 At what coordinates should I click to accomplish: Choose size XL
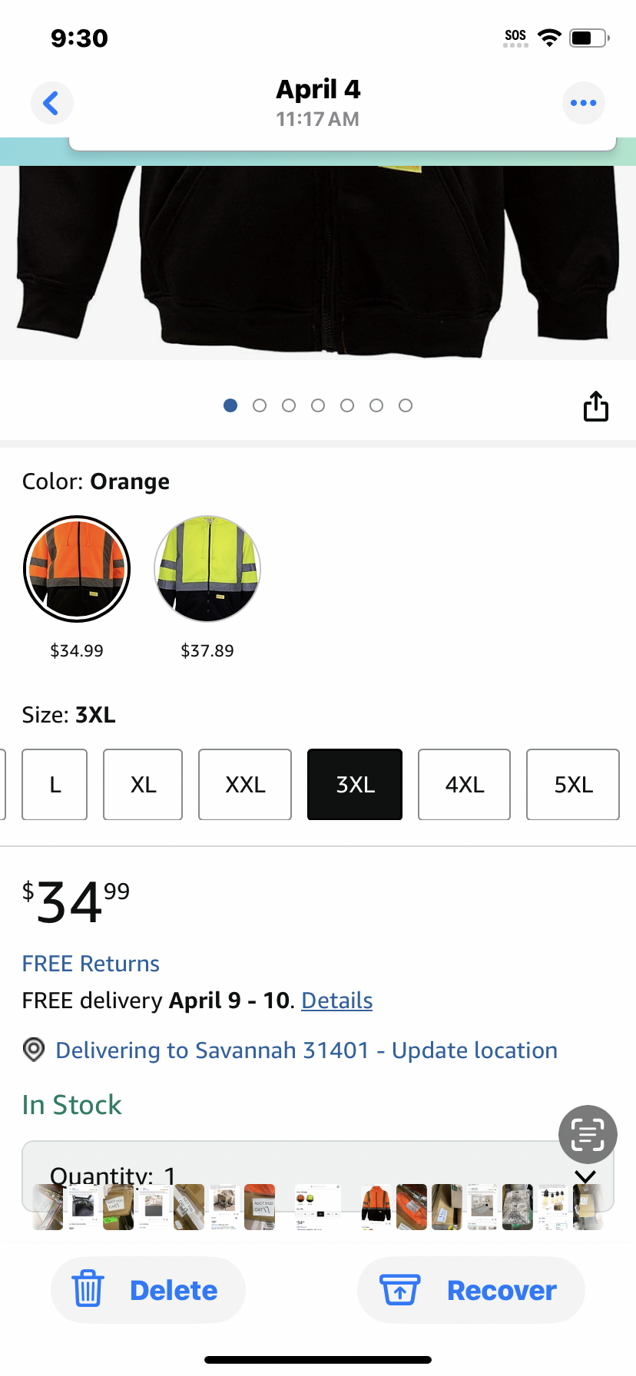[143, 785]
